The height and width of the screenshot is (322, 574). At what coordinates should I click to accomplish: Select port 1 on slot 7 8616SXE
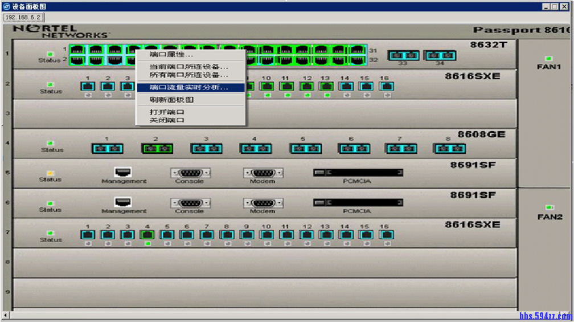tap(88, 235)
